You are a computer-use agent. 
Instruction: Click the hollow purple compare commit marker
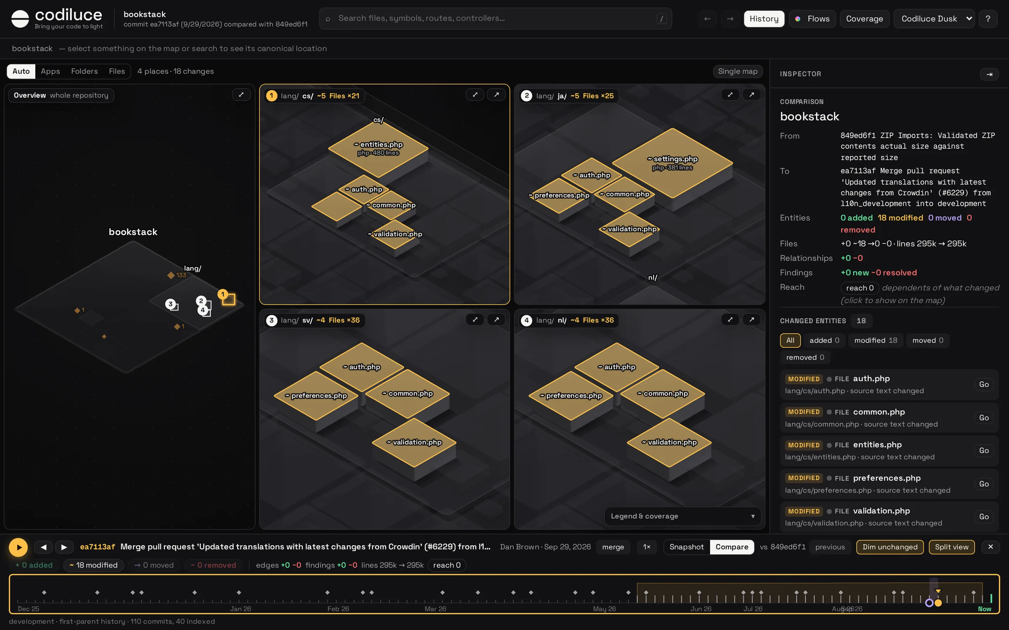click(x=929, y=603)
